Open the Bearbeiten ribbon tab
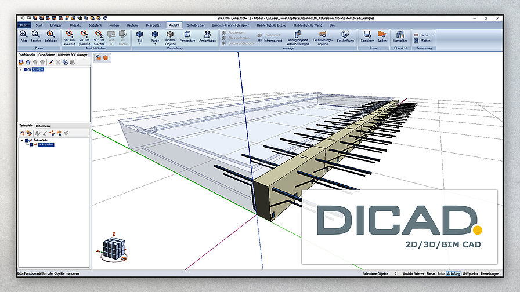The width and height of the screenshot is (520, 292). tap(154, 25)
